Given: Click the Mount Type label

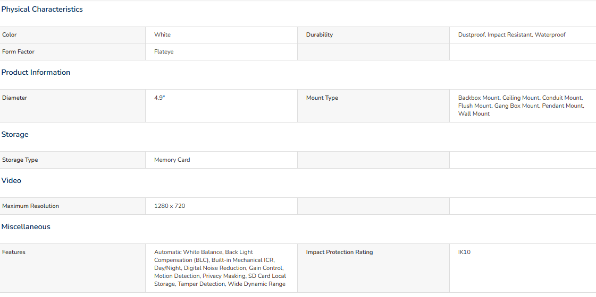Looking at the screenshot, I should click(x=322, y=98).
